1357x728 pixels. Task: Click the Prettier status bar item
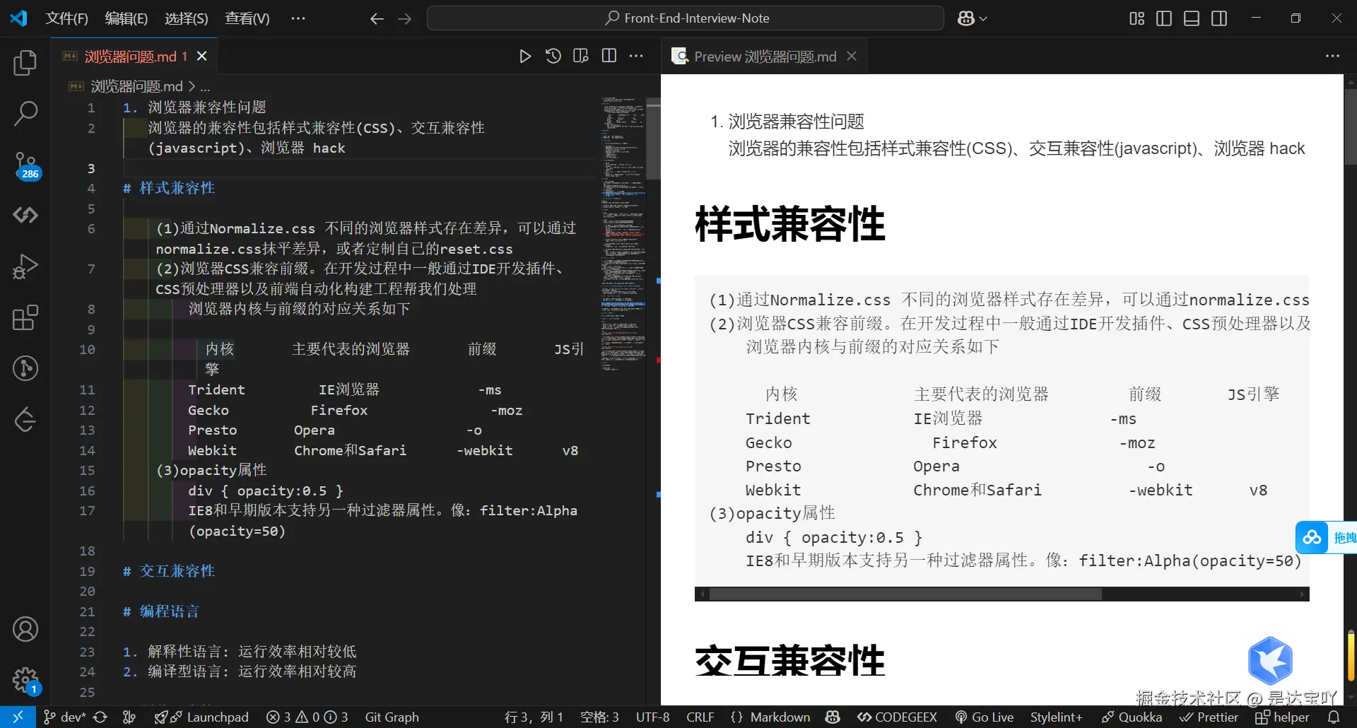coord(1209,717)
